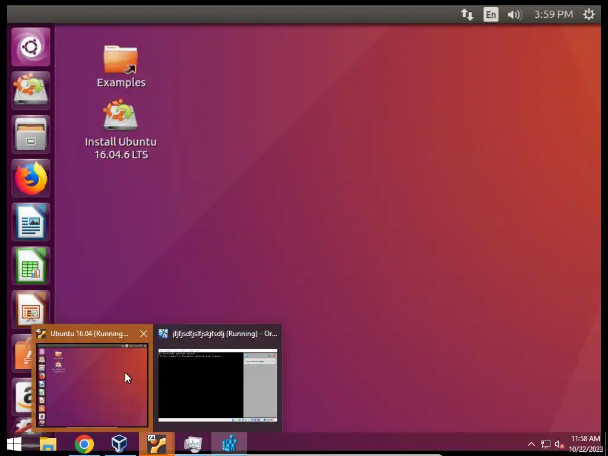This screenshot has height=456, width=608.
Task: Open the power session gear menu
Action: click(x=588, y=15)
